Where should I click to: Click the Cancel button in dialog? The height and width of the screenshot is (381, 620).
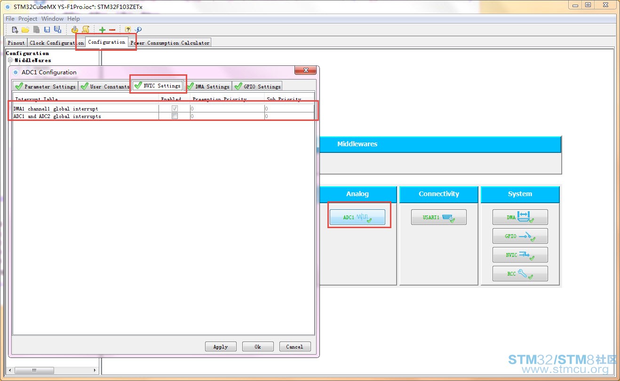(x=295, y=347)
